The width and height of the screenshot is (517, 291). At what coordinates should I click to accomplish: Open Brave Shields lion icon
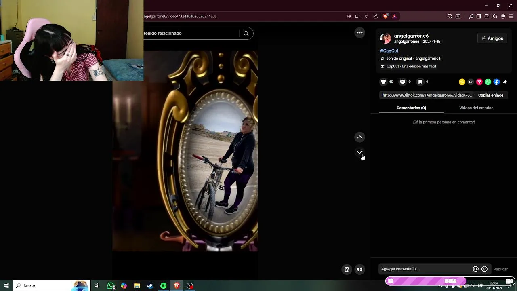point(385,16)
